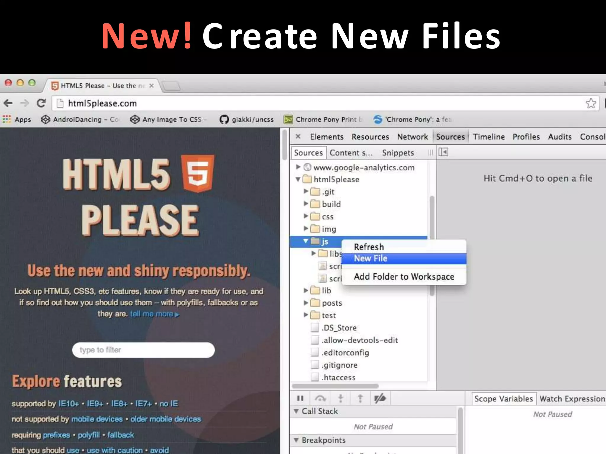Image resolution: width=606 pixels, height=454 pixels.
Task: Switch to the Resources DevTools tab
Action: (x=370, y=137)
